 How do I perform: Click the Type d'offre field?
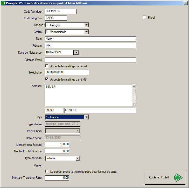coord(63,124)
